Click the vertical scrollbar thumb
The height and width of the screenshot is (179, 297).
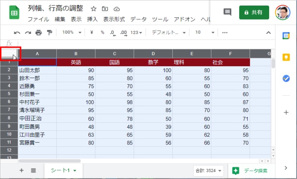tap(273, 64)
